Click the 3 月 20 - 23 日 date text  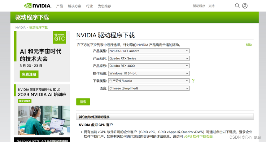tap(31, 66)
